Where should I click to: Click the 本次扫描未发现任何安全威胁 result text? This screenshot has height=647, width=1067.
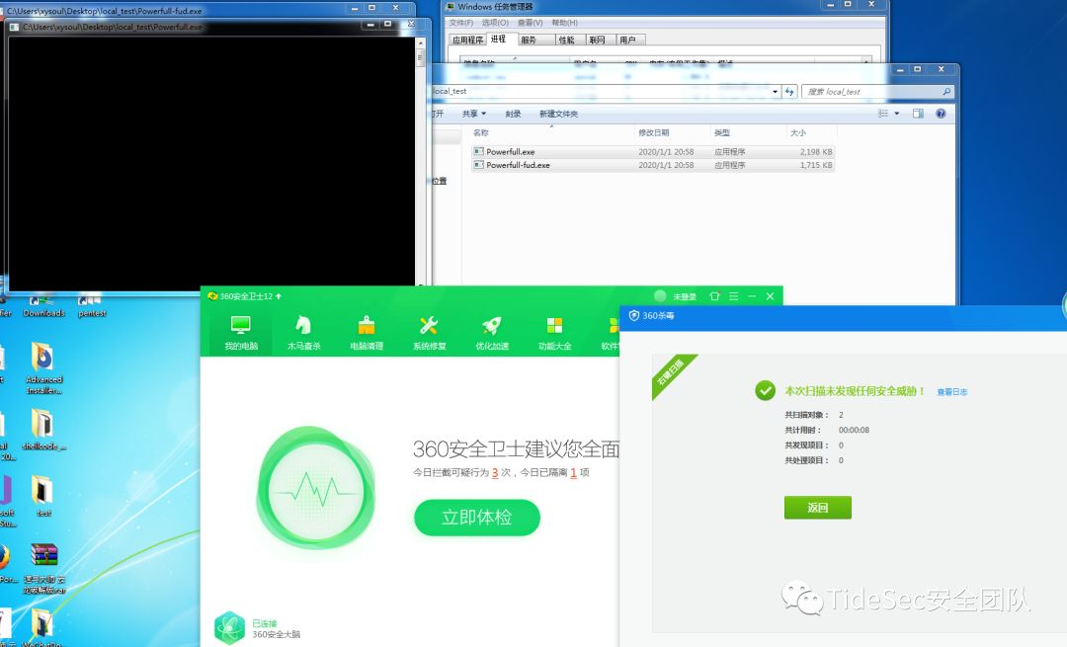[x=855, y=391]
